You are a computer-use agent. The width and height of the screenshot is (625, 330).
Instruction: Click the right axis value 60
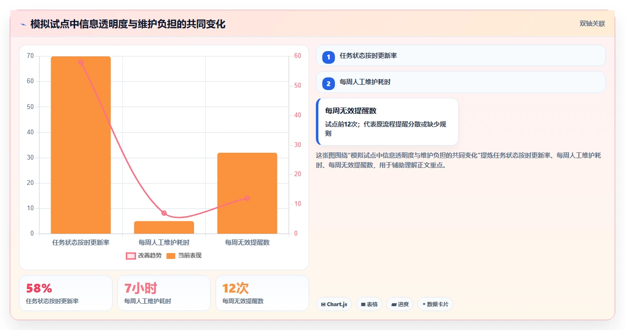point(298,56)
